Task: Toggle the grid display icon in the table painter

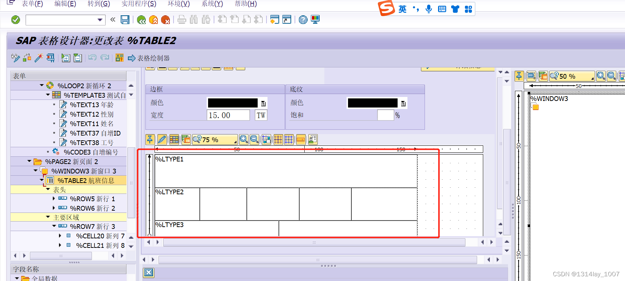Action: (x=278, y=139)
